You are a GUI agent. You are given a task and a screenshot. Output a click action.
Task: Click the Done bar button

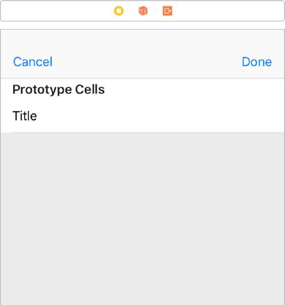click(x=257, y=62)
